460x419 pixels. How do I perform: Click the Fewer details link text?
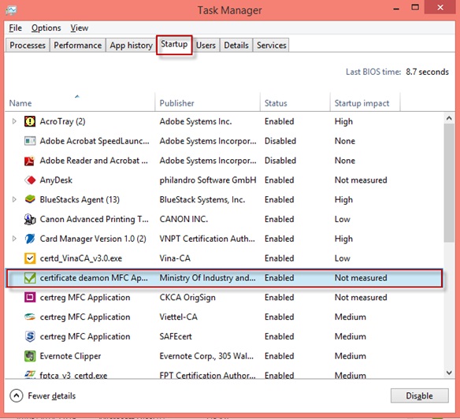pos(52,396)
